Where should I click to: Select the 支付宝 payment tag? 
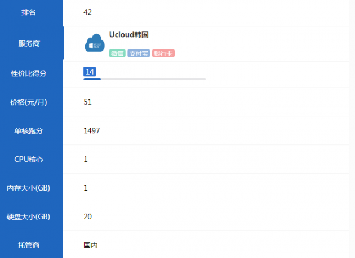coord(139,53)
